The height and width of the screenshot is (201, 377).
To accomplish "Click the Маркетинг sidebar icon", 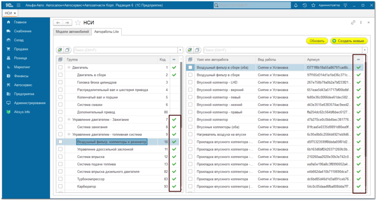I will (x=9, y=67).
